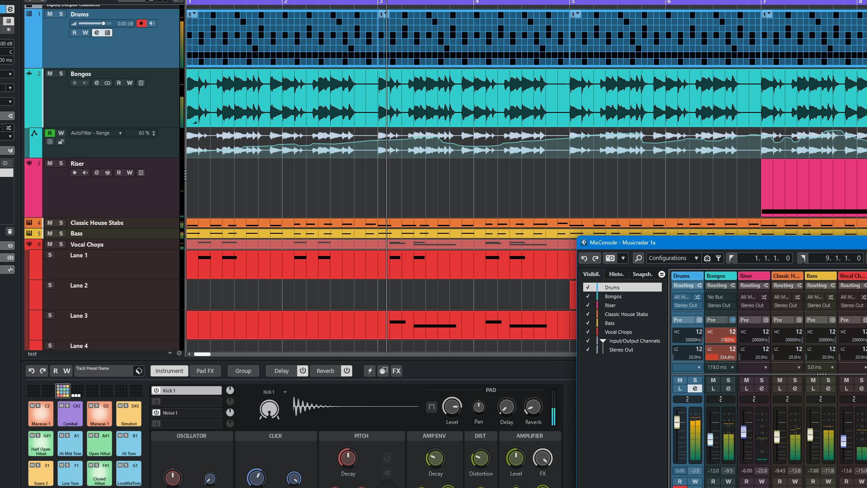Click the lightning bolt icon beside Reverb
The width and height of the screenshot is (867, 488).
point(370,371)
